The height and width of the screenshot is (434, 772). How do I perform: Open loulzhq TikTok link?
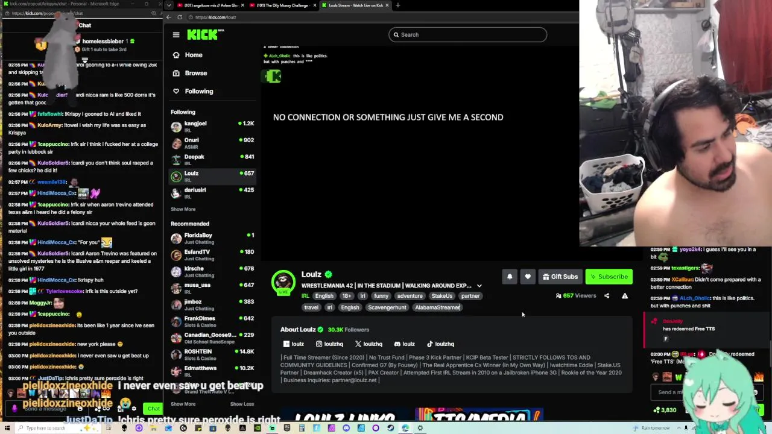440,344
